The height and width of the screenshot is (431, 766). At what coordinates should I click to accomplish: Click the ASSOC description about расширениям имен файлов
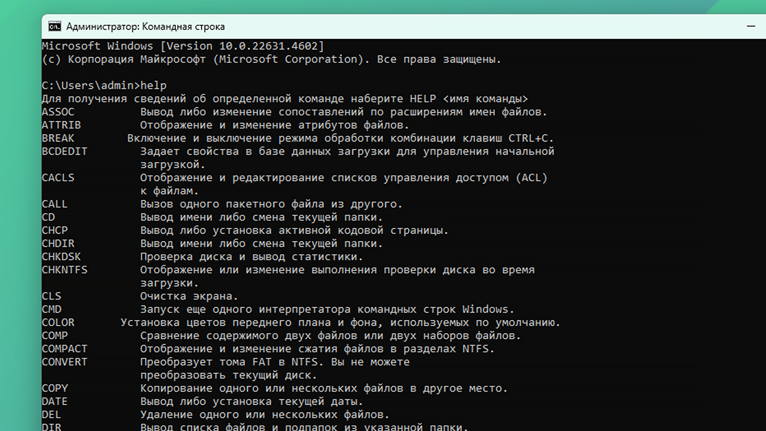click(344, 112)
